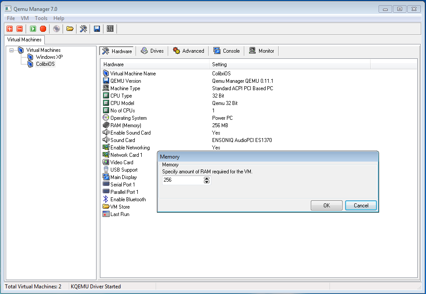Screen dimensions: 426x294
Task: Open the File menu
Action: [11, 18]
